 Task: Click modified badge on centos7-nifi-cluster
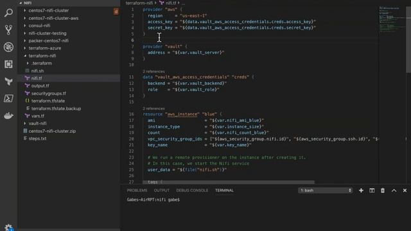116,12
